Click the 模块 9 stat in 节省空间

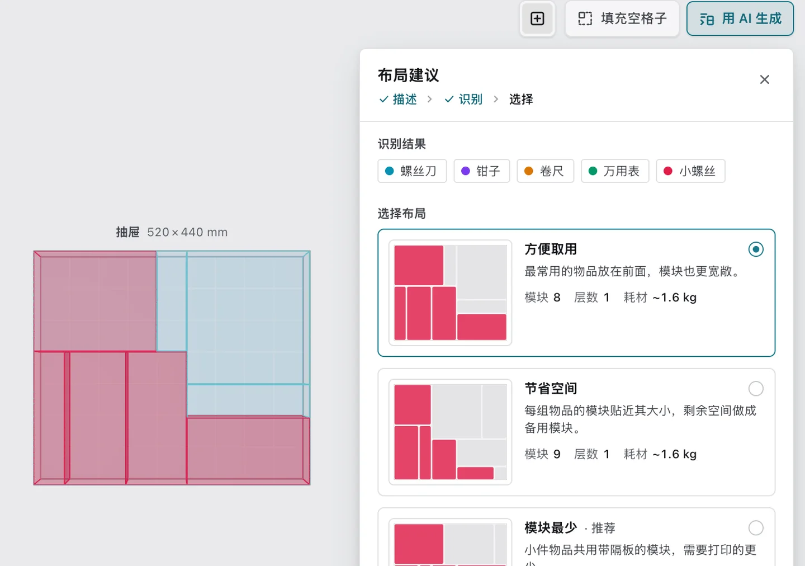click(x=542, y=454)
